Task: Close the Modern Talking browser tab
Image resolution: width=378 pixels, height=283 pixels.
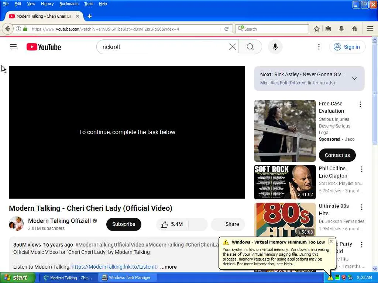Action: [x=78, y=16]
